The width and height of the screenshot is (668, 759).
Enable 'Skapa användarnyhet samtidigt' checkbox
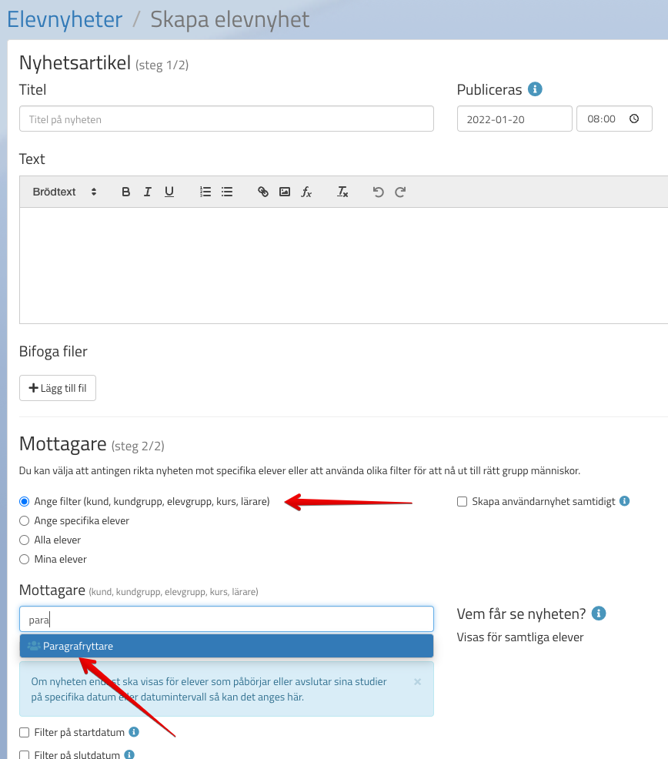point(463,502)
